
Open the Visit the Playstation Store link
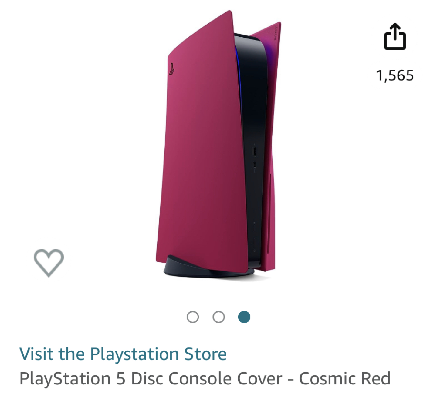coord(123,354)
